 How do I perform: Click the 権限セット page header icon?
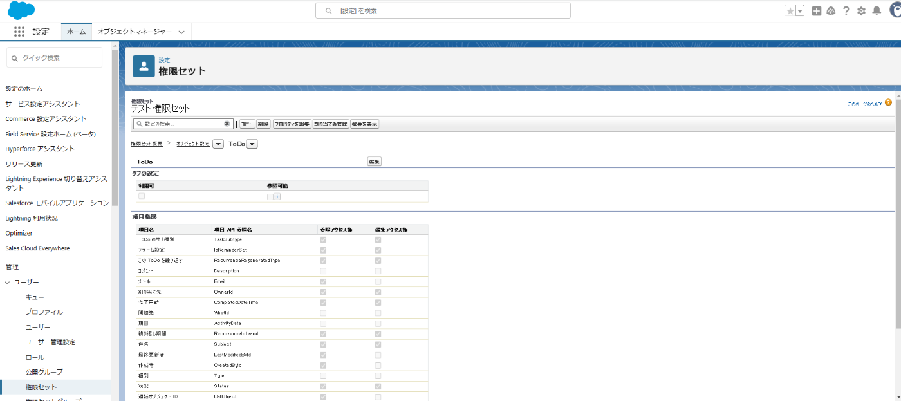144,66
